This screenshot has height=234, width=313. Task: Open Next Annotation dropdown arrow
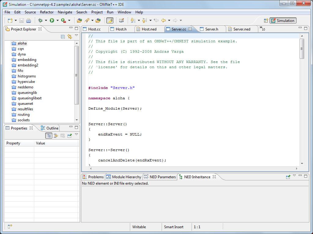click(139, 20)
